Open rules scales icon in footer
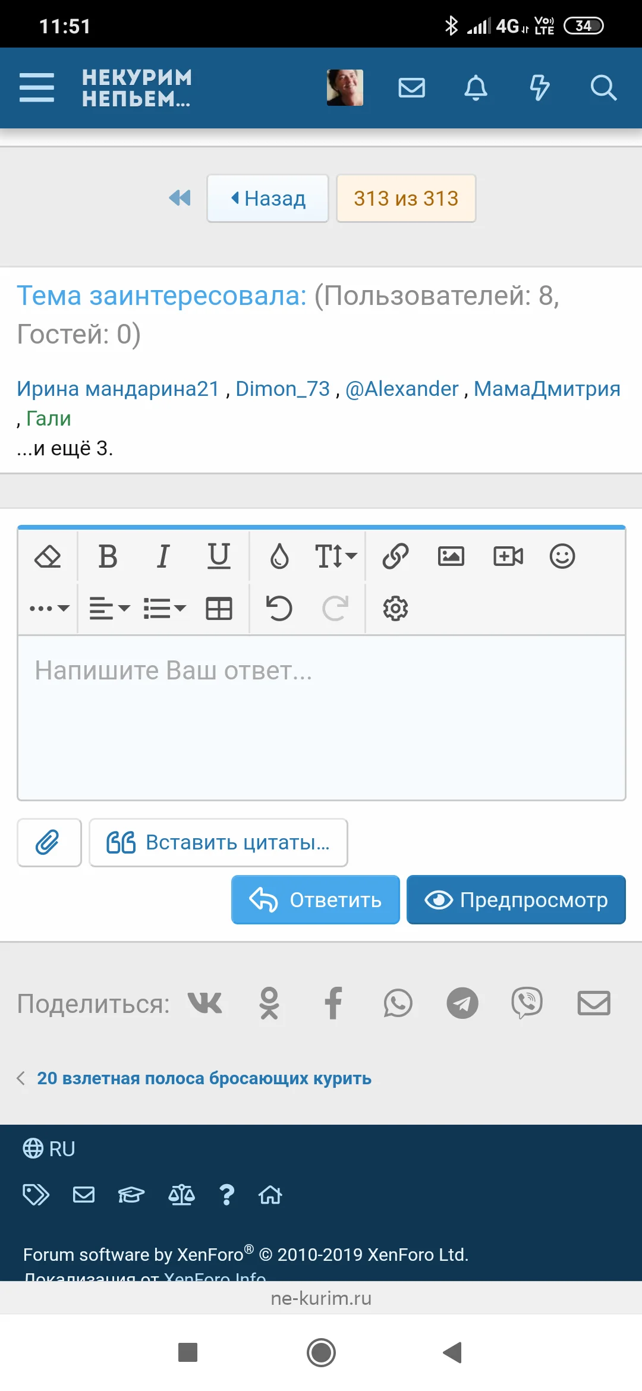The height and width of the screenshot is (1391, 642). [181, 1194]
